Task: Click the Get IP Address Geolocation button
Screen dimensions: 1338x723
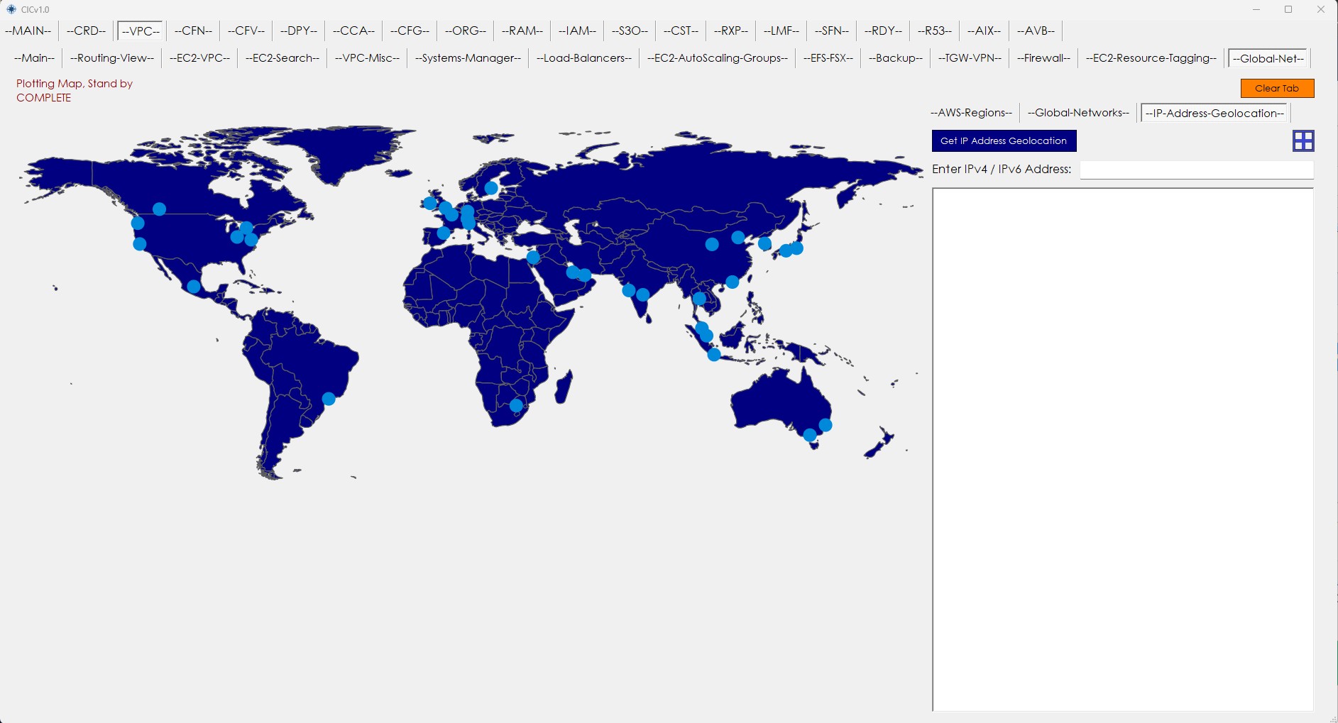Action: pos(1004,140)
